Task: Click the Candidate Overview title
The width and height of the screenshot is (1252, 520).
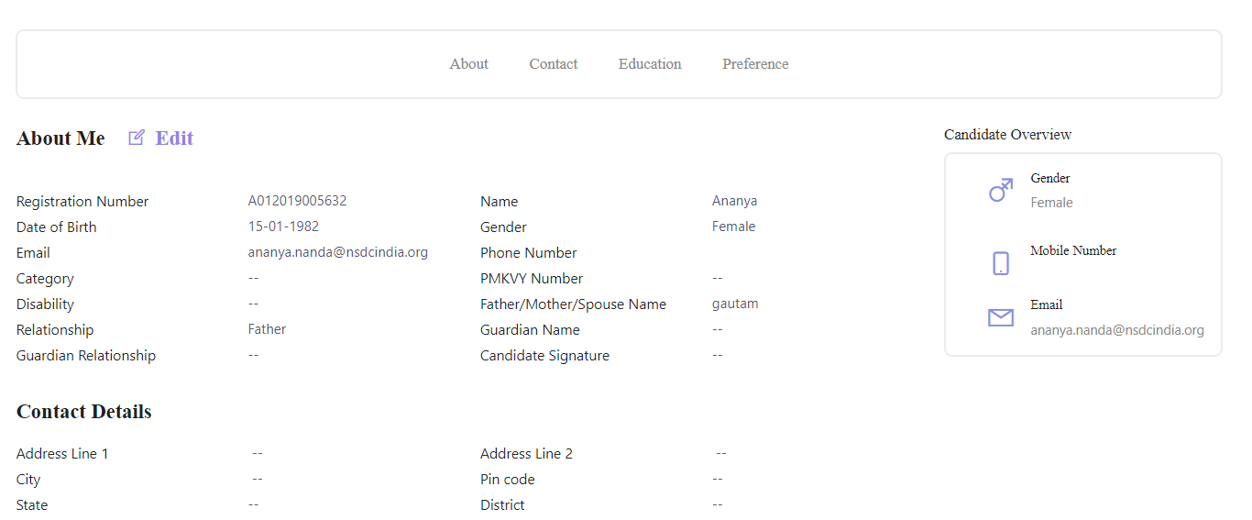Action: point(1007,135)
